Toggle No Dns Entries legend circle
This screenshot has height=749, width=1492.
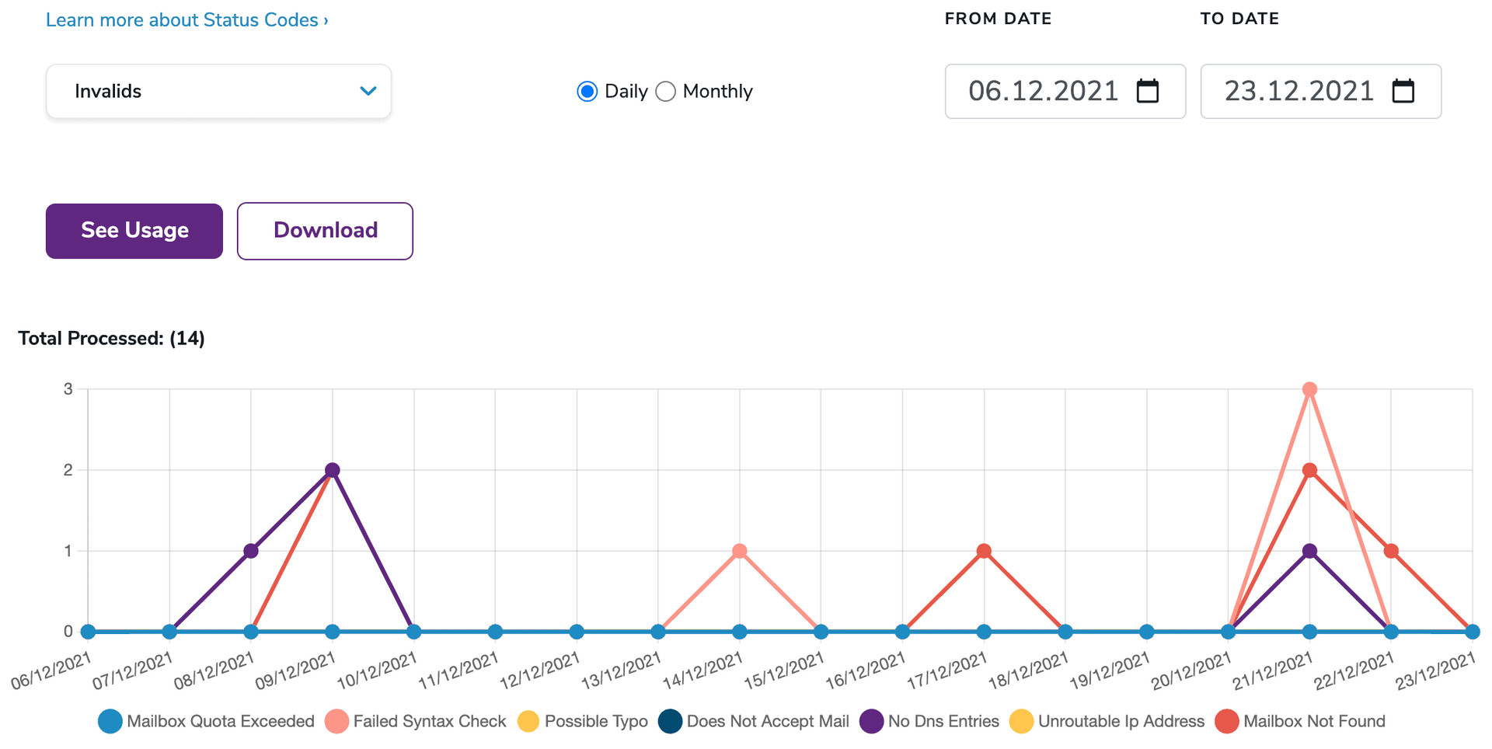click(871, 721)
